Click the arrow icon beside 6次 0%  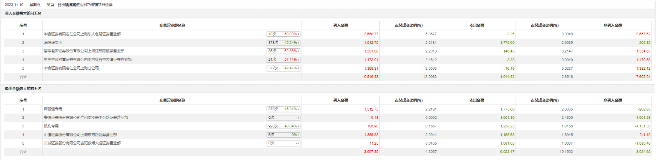(299, 135)
